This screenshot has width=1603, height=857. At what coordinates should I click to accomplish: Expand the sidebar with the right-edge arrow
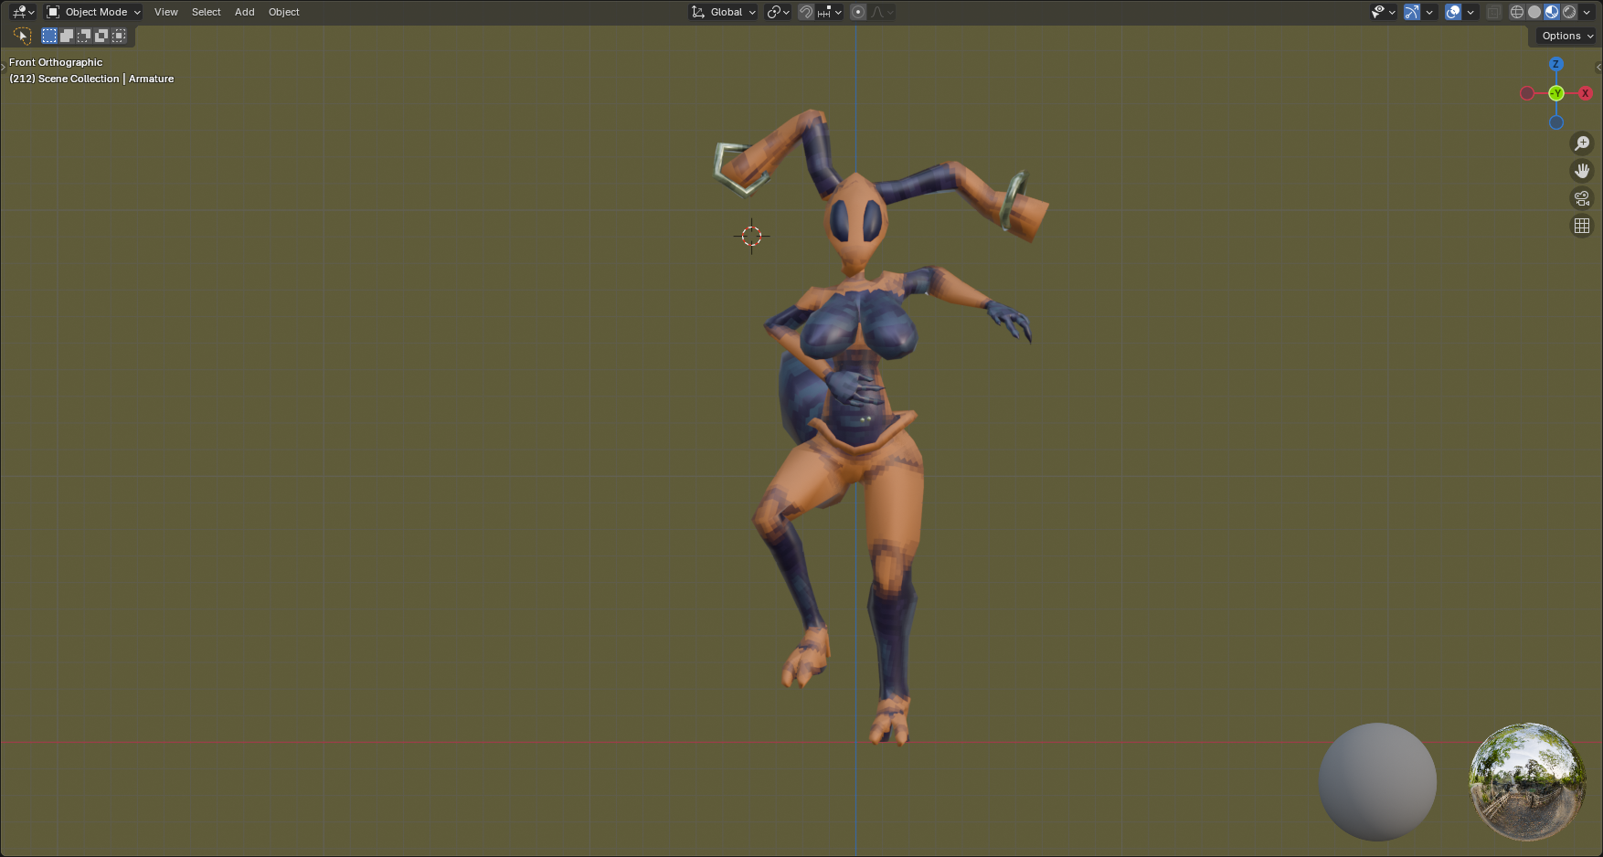[1598, 67]
